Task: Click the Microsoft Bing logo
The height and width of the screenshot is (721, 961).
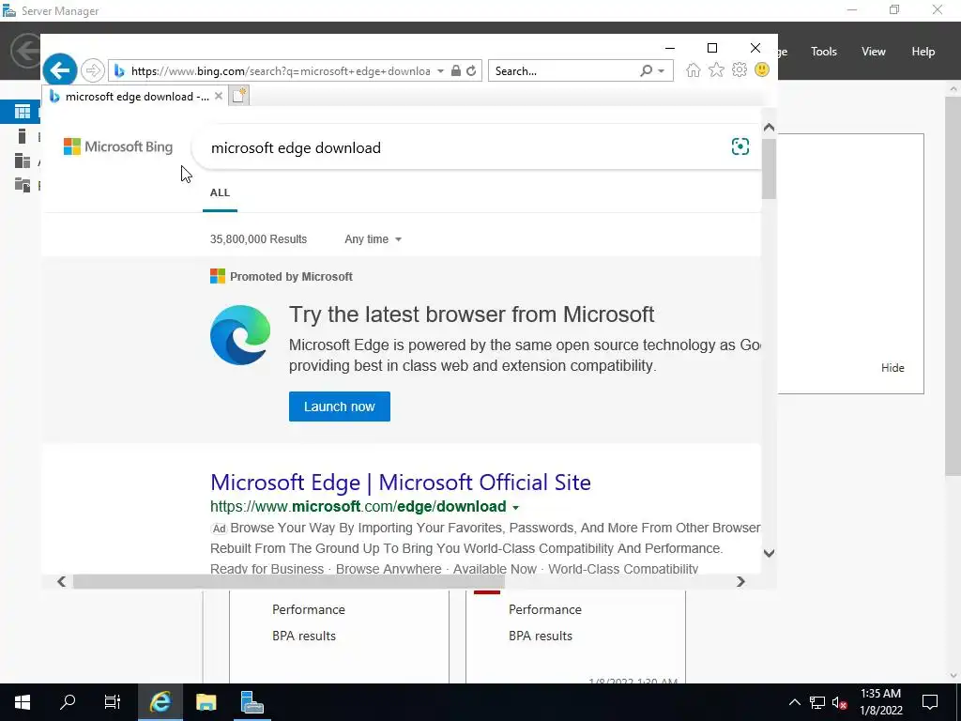Action: tap(118, 146)
